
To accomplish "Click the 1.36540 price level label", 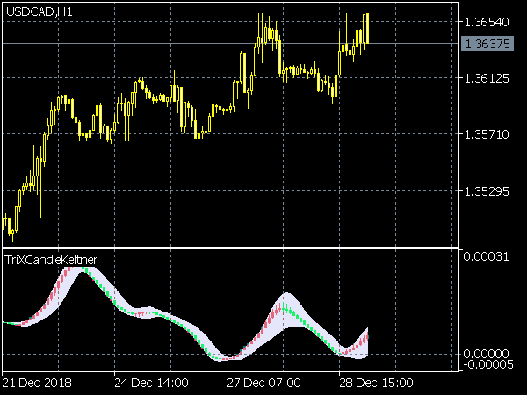I will pyautogui.click(x=487, y=22).
